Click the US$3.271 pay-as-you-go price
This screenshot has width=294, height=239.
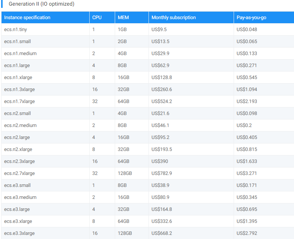click(x=247, y=173)
